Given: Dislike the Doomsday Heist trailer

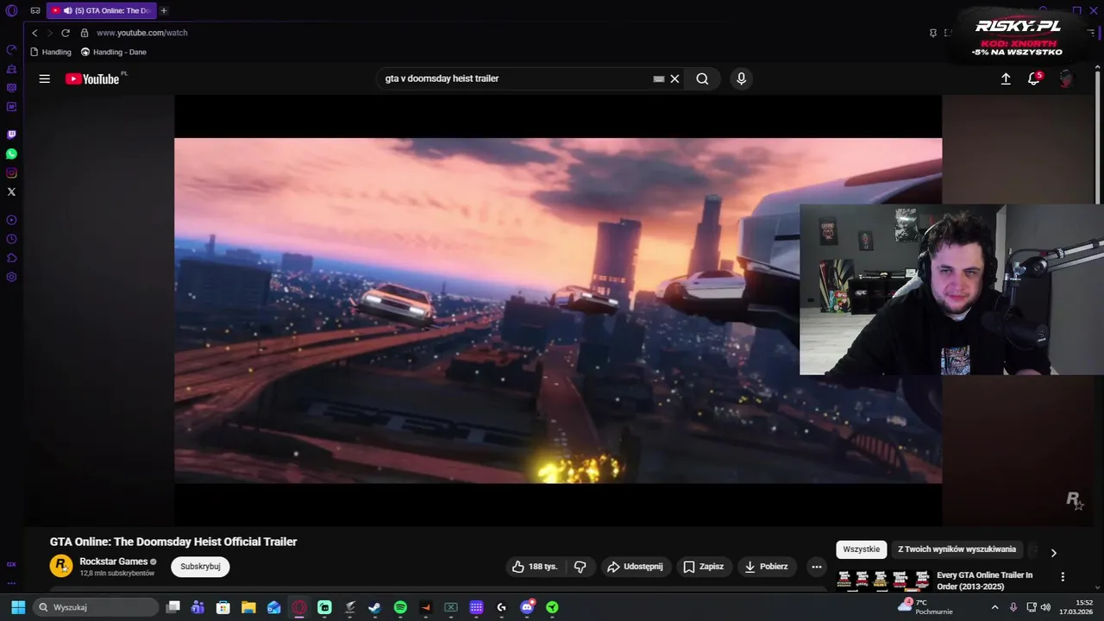Looking at the screenshot, I should (580, 567).
